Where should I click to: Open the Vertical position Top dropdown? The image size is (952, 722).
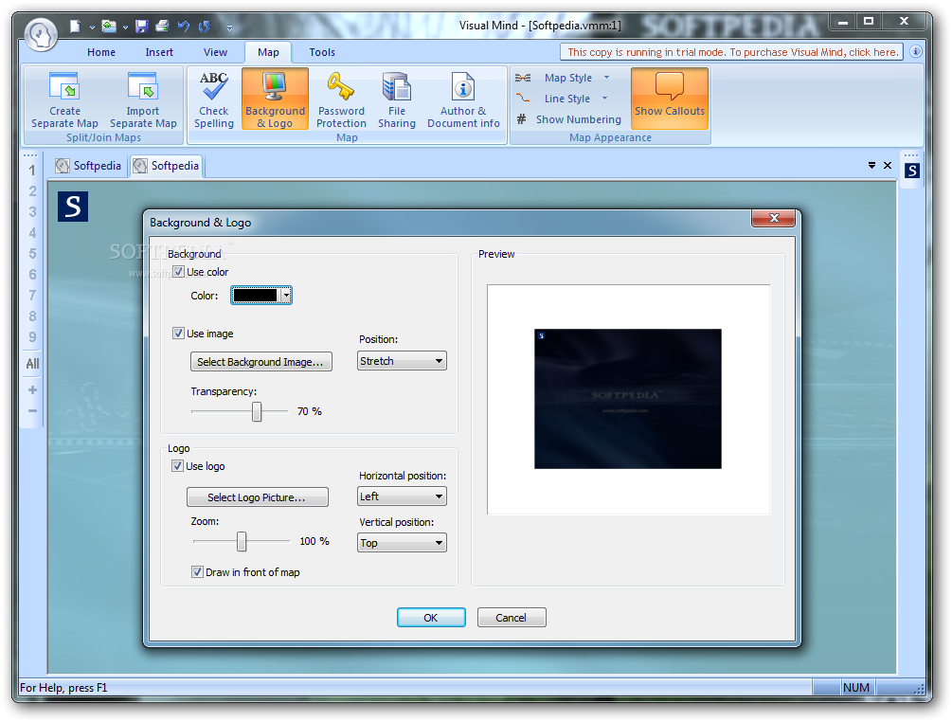point(402,542)
